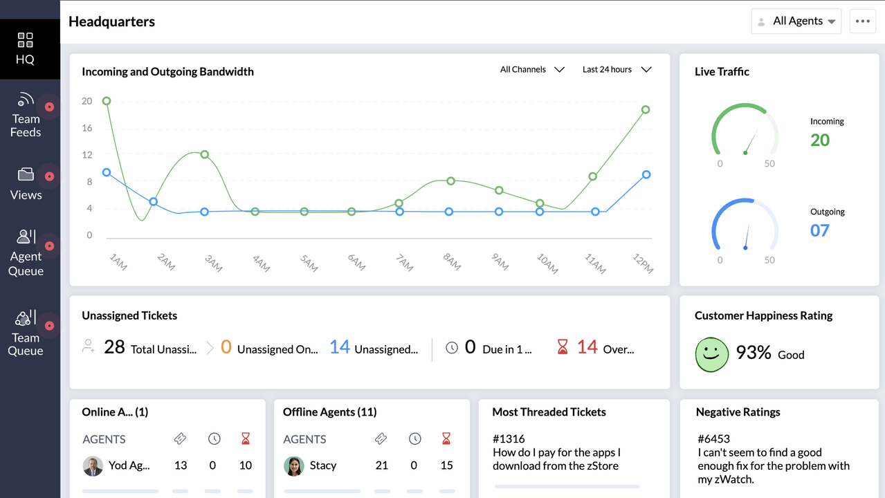Change the Last 24 hours time range

(x=617, y=70)
